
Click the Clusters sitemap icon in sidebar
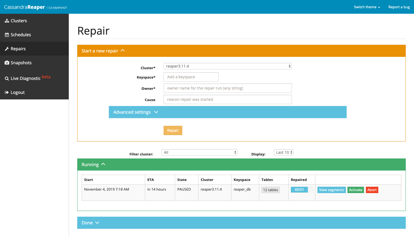7,21
